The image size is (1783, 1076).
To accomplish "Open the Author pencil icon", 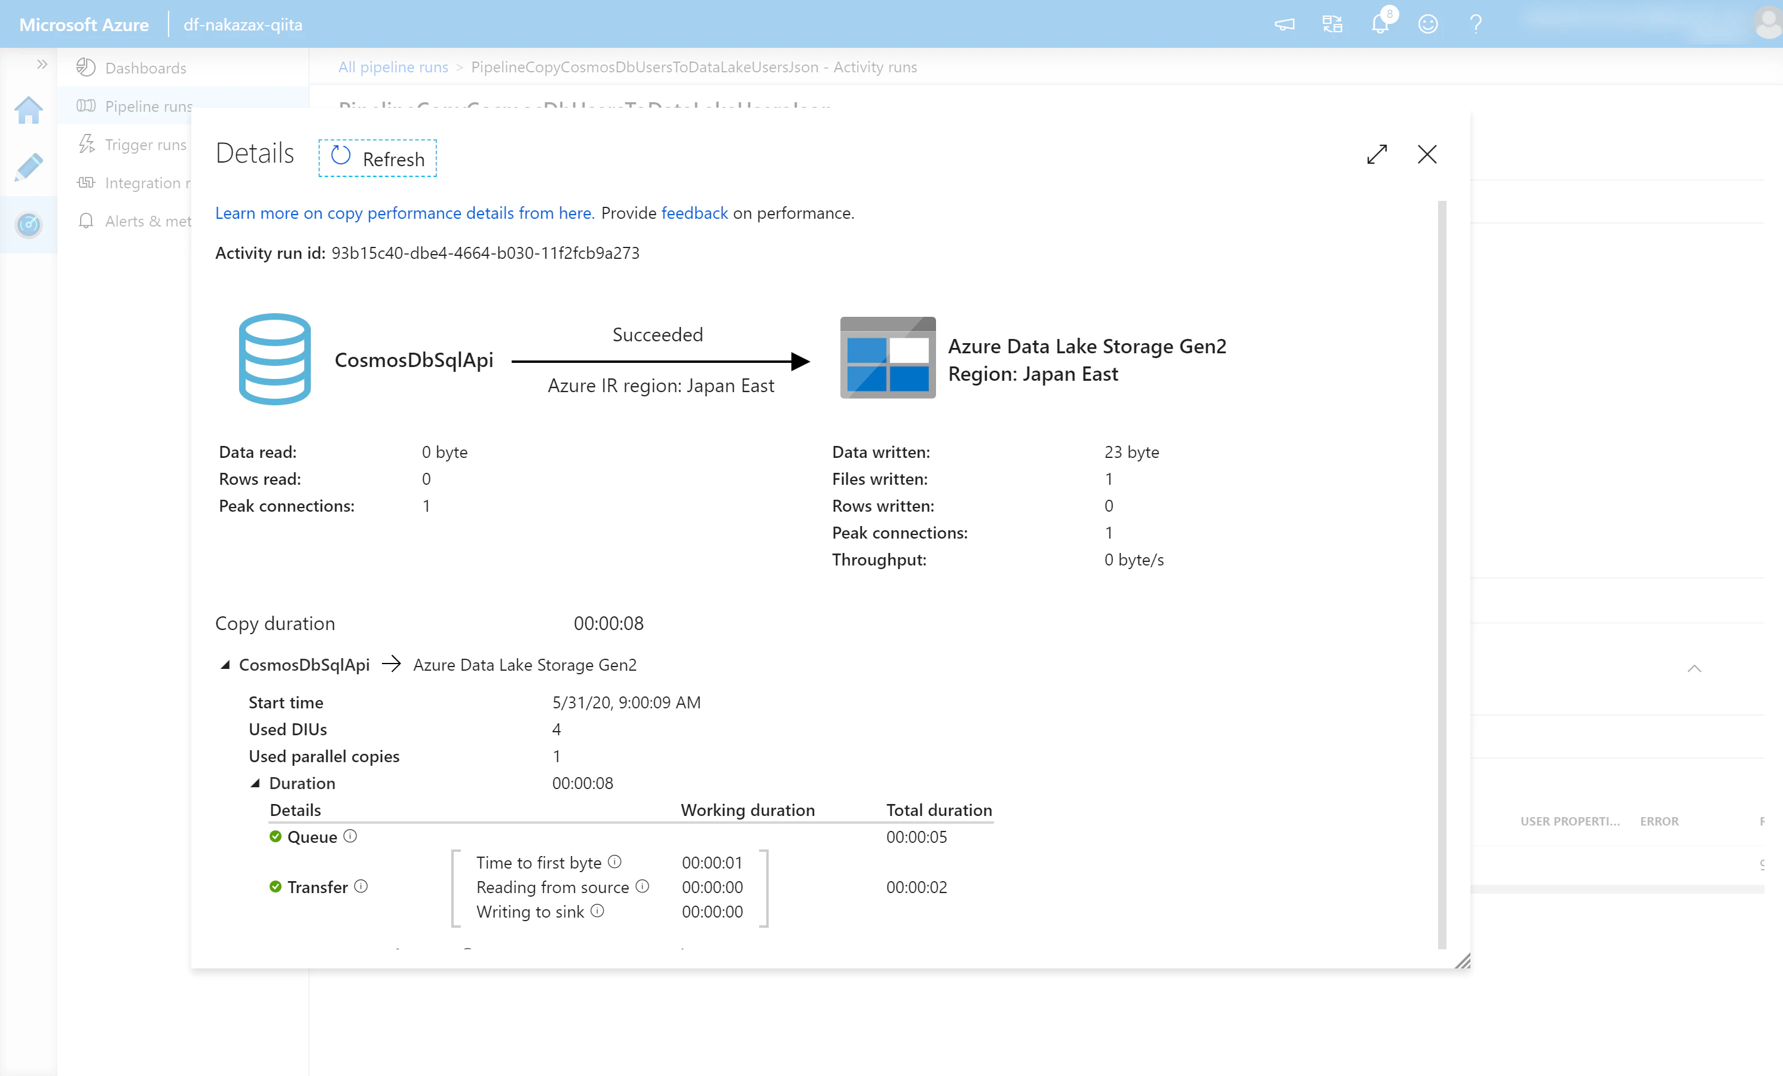I will tap(29, 167).
